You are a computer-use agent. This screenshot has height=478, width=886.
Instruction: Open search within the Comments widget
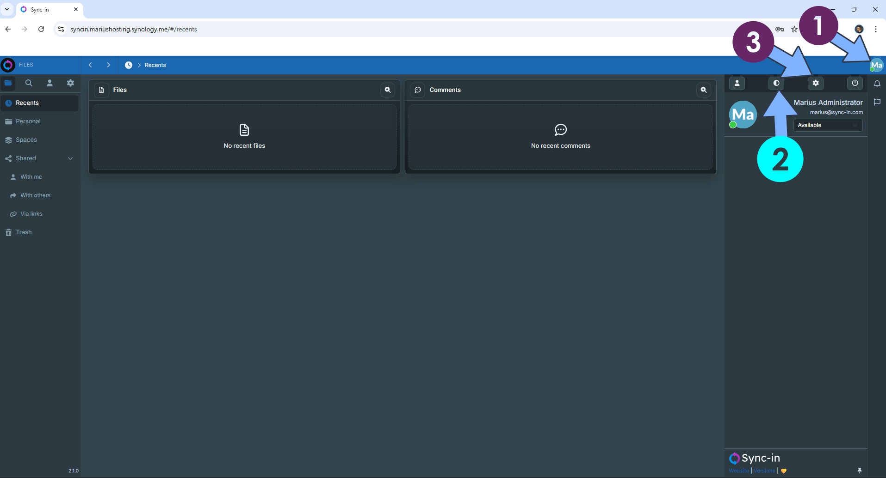pos(704,90)
